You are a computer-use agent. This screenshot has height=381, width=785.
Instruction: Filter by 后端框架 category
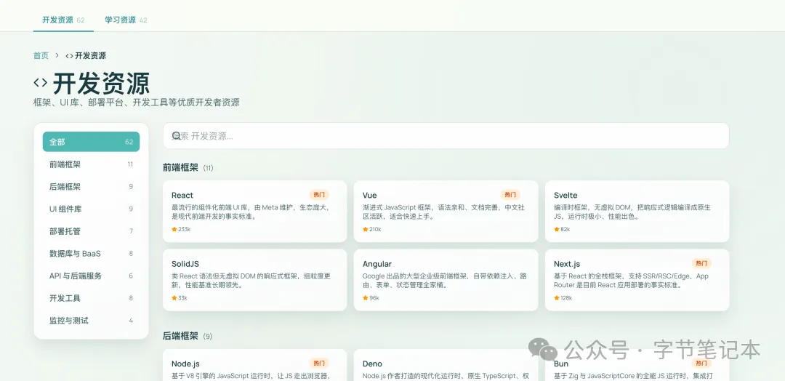(x=91, y=187)
